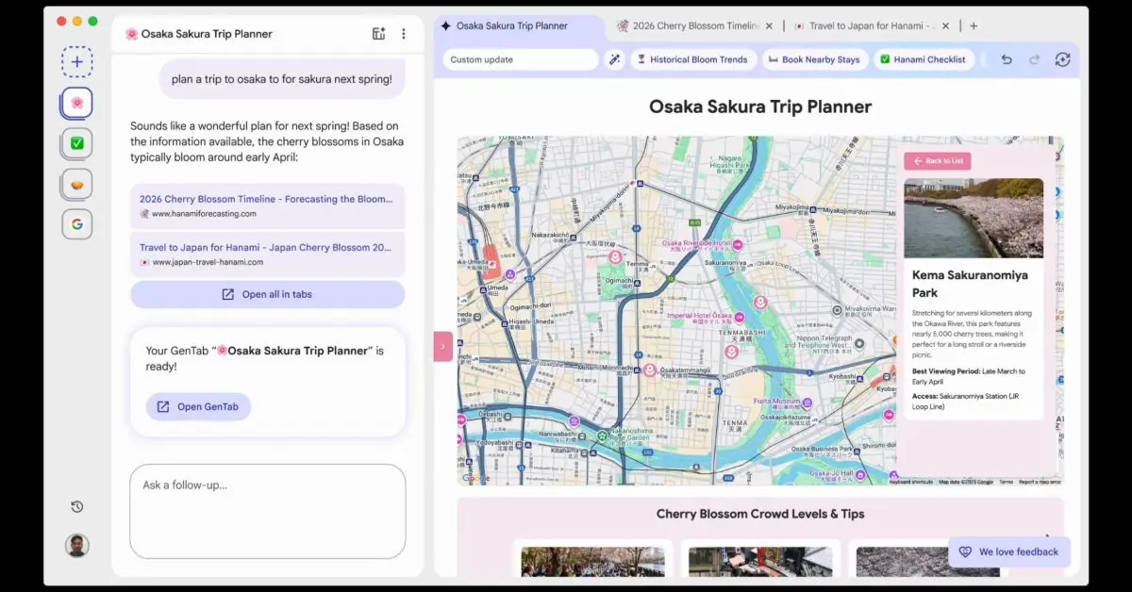
Task: Click the Back to List button
Action: tap(938, 161)
